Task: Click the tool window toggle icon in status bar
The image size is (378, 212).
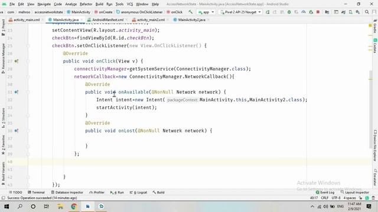Action: [4, 198]
